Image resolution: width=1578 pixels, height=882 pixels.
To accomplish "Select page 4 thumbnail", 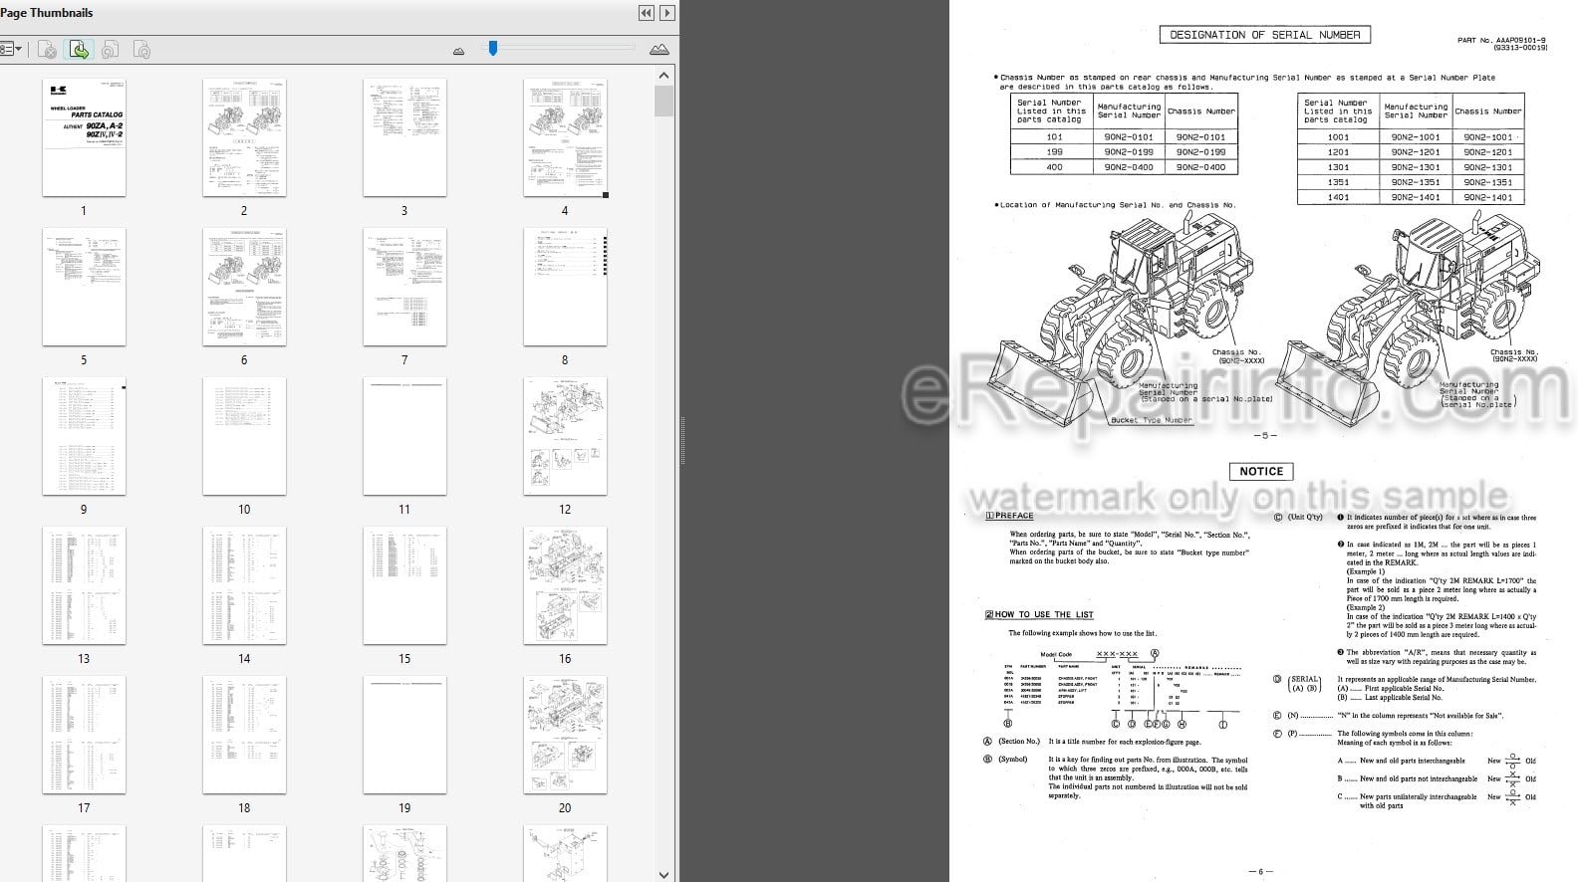I will click(x=565, y=137).
